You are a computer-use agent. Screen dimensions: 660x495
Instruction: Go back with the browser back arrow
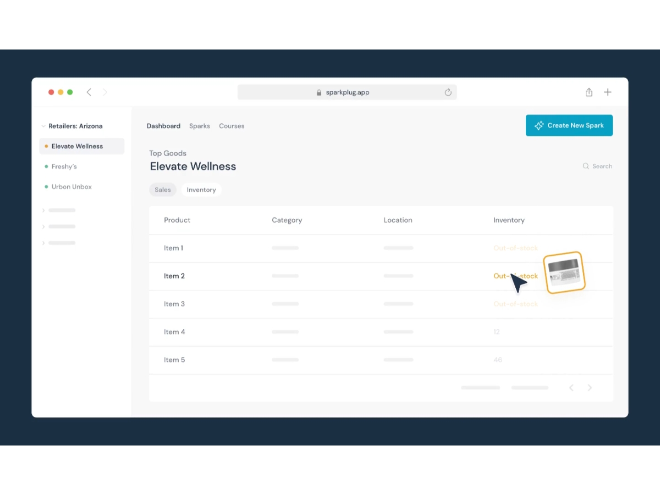point(89,92)
